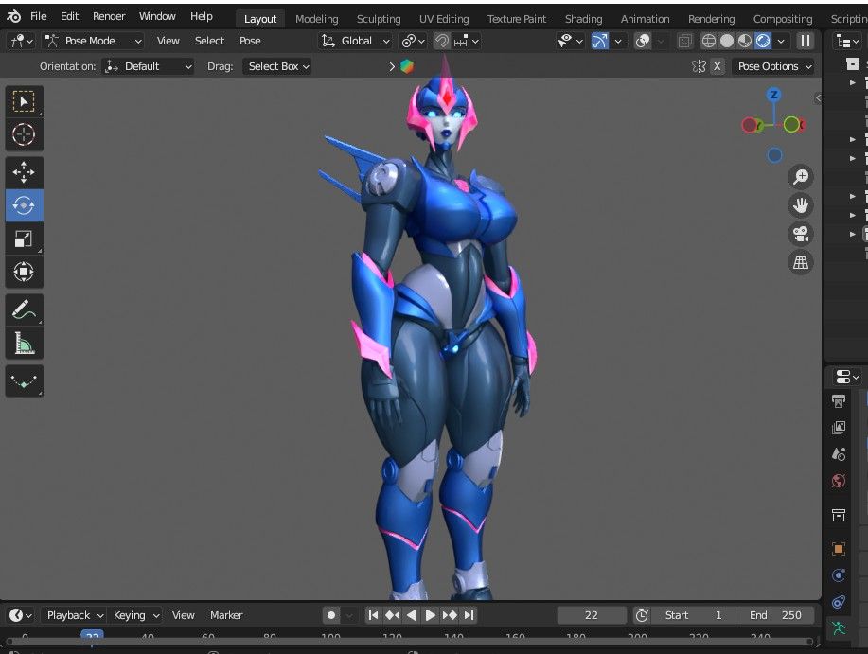Jump to the next keyframe

[x=450, y=615]
